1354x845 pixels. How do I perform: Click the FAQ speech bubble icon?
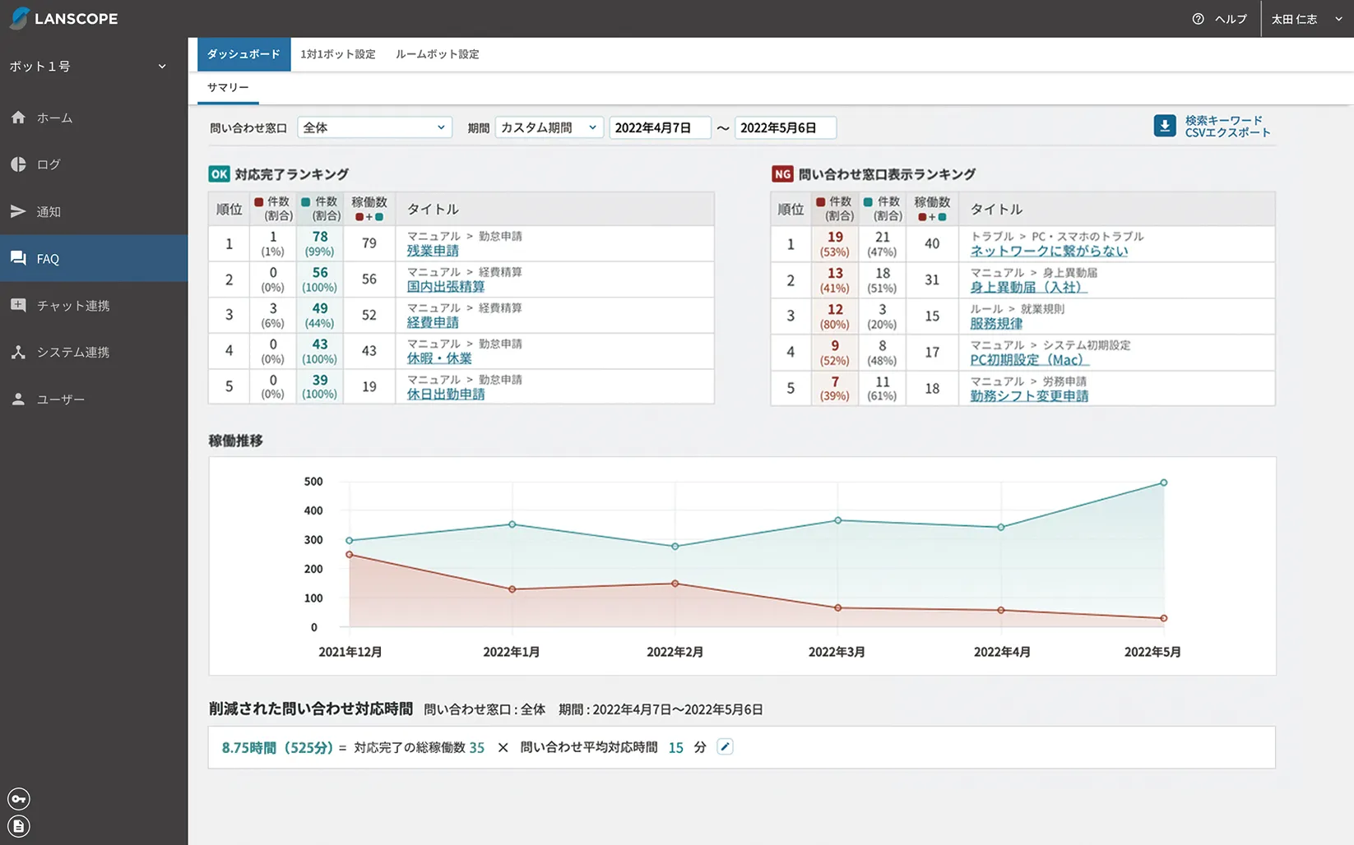[x=18, y=258]
